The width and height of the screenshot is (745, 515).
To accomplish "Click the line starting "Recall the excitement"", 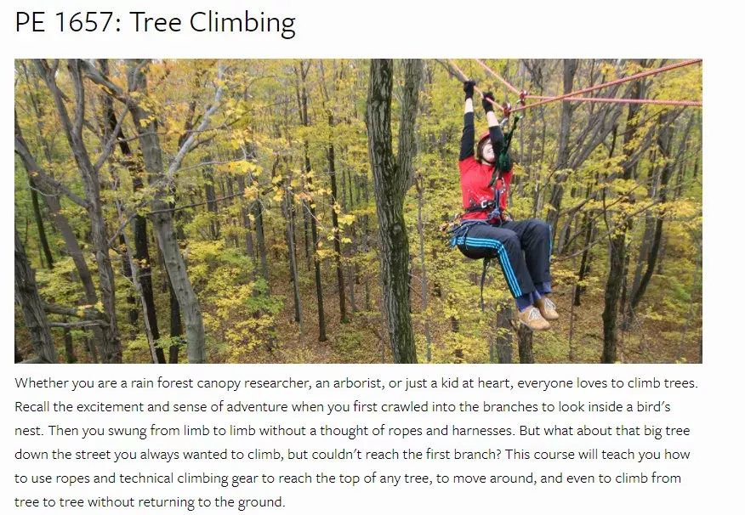I will (x=255, y=407).
